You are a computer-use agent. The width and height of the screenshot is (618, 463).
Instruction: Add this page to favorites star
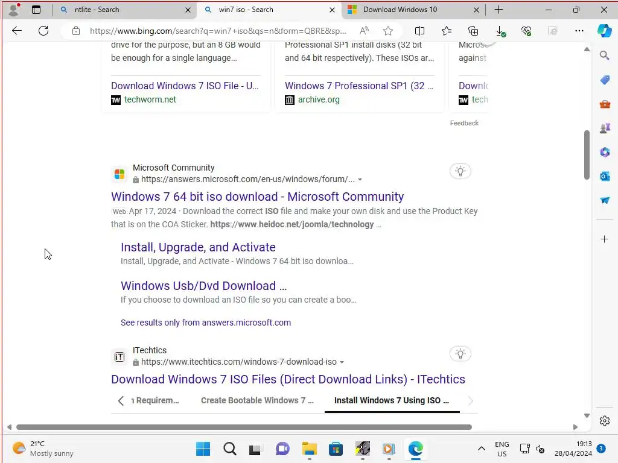point(388,31)
